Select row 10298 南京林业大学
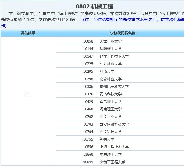184x166 pixels. (120, 79)
